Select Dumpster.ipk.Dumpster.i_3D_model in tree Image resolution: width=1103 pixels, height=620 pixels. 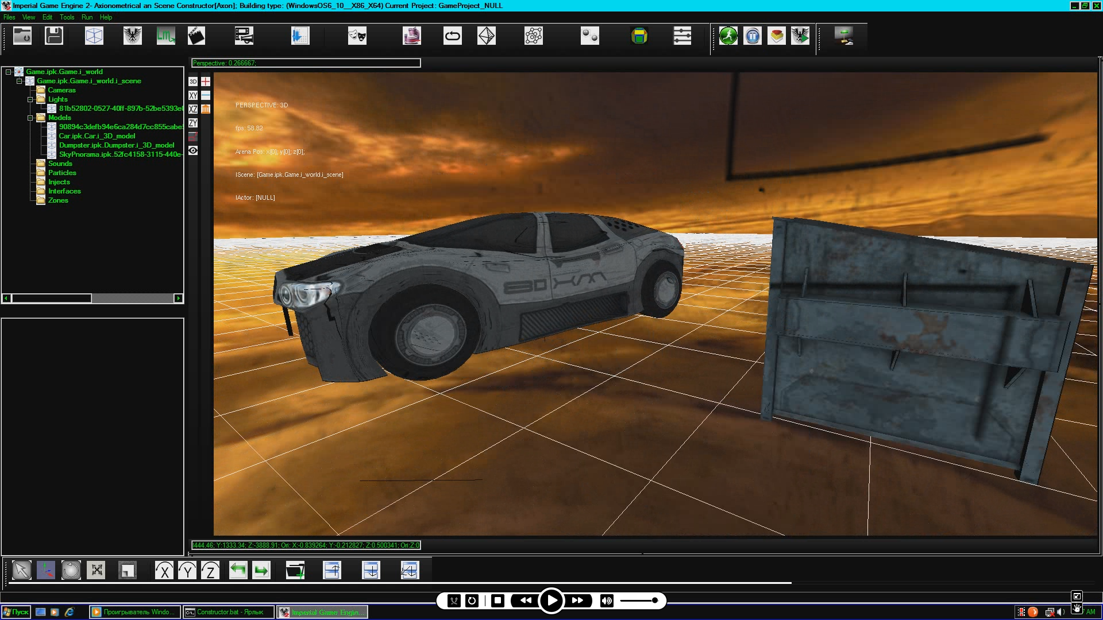tap(117, 145)
